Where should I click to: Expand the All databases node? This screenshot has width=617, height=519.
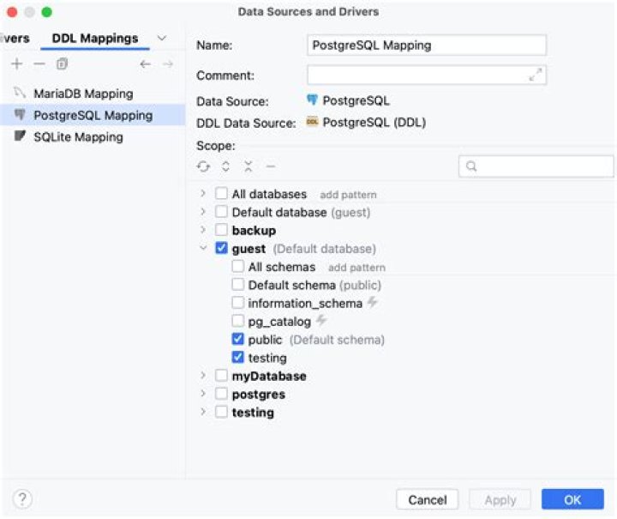point(203,193)
